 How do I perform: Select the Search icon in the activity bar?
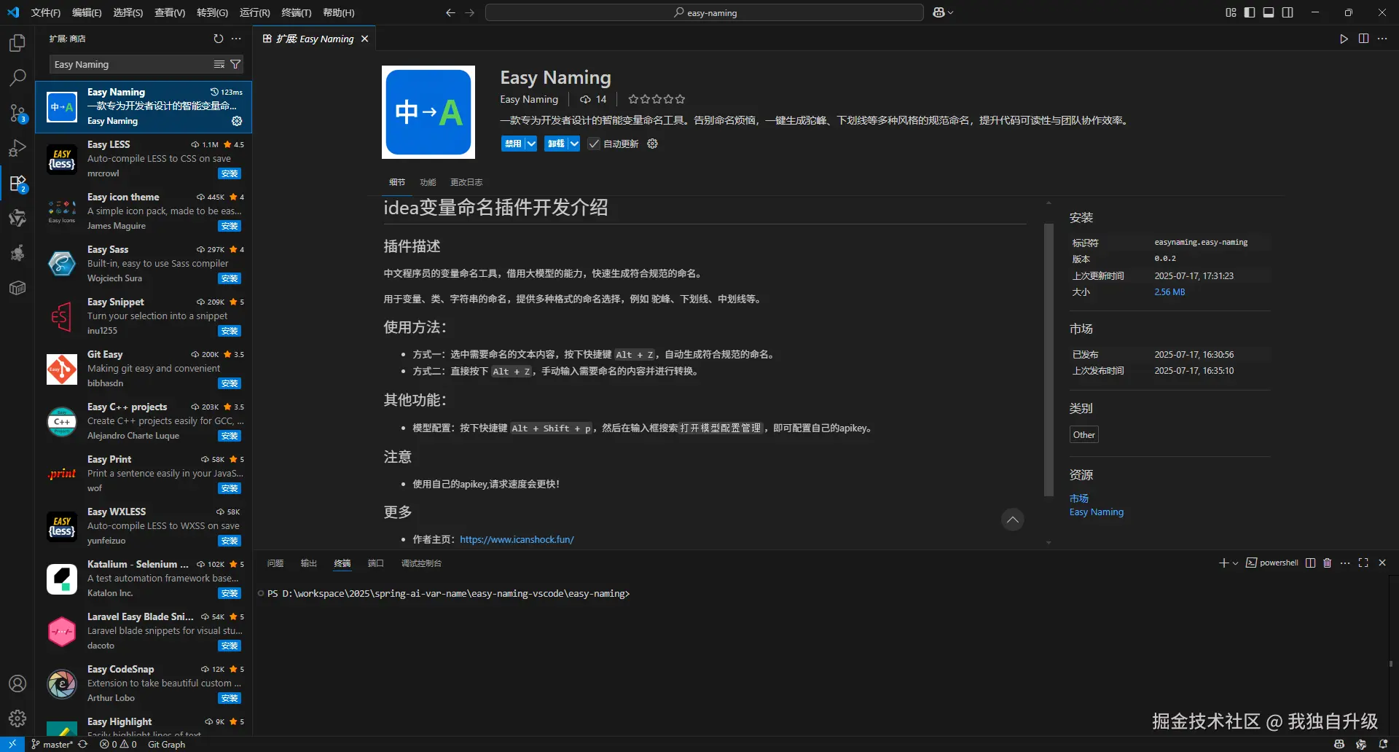[18, 78]
